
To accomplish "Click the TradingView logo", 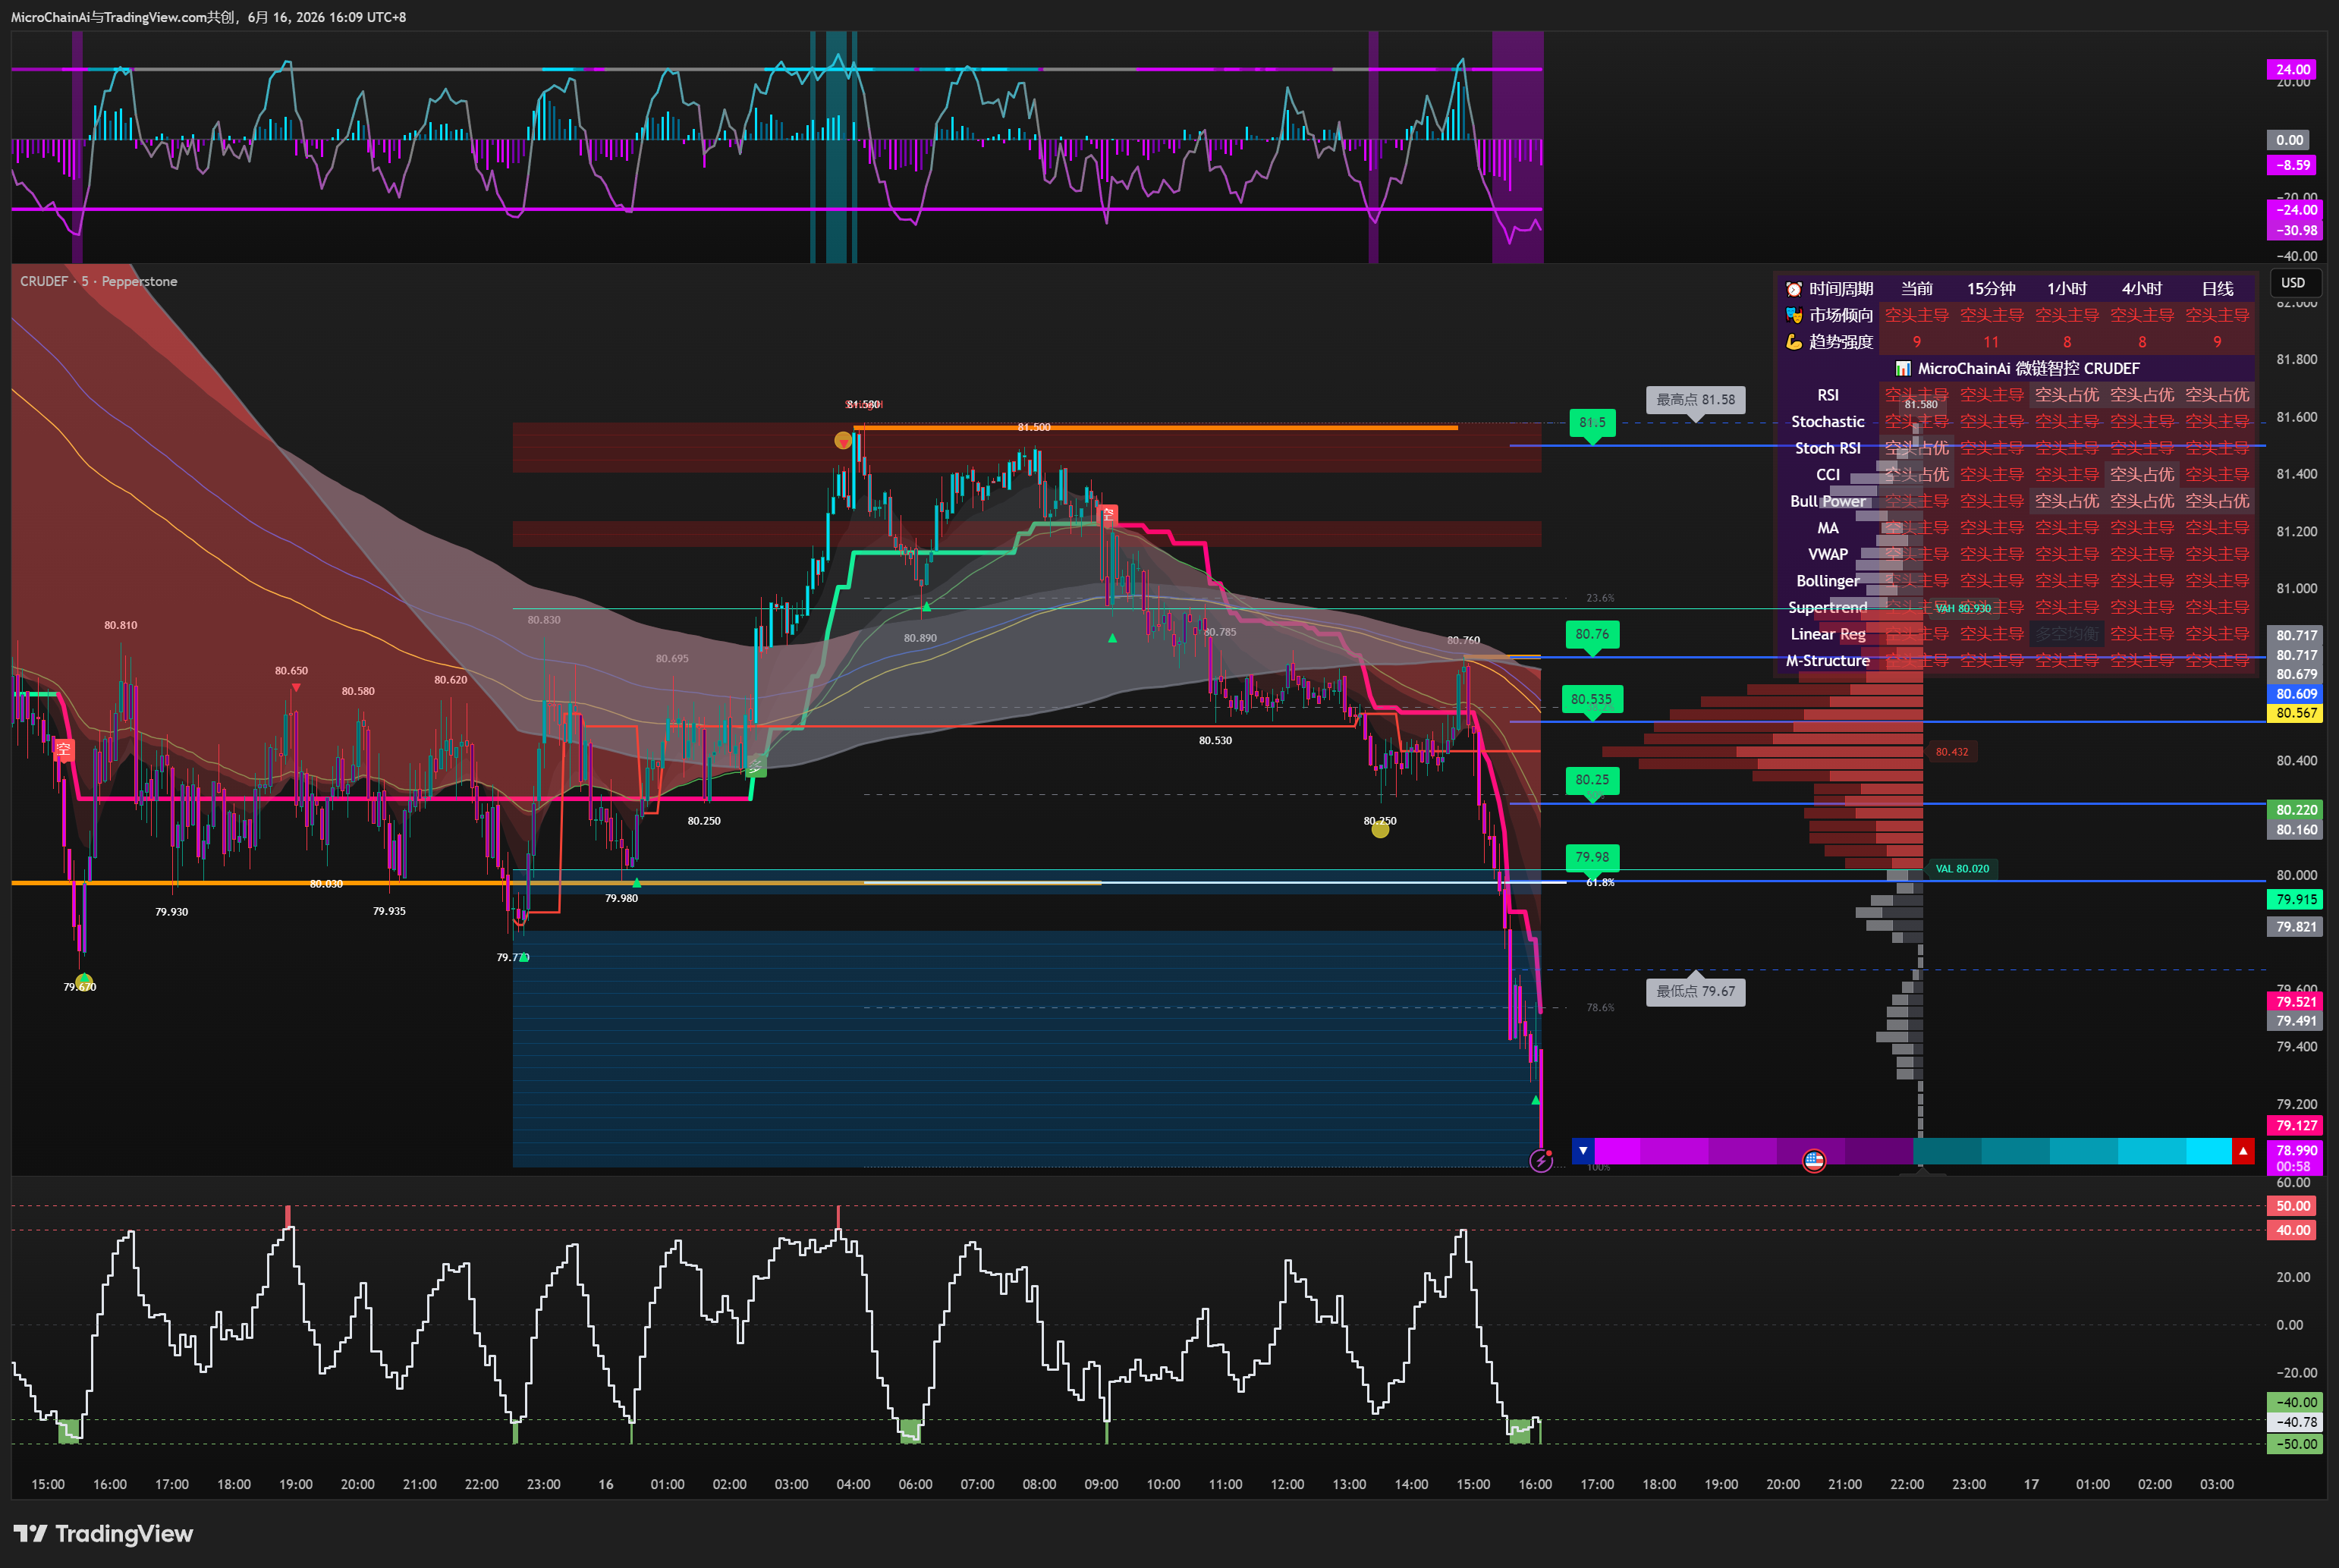I will [104, 1534].
